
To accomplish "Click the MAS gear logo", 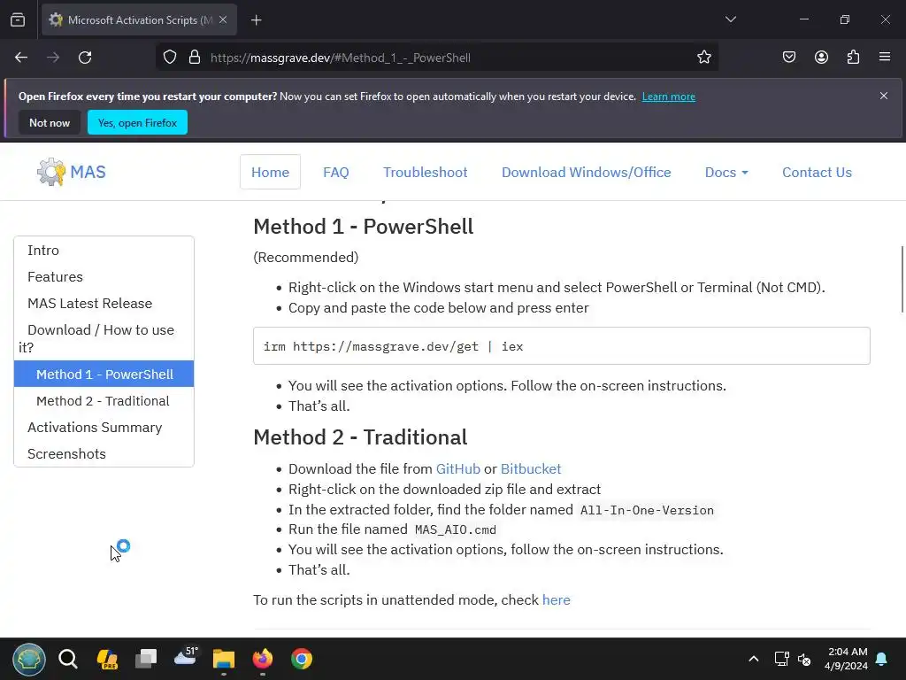I will point(50,172).
